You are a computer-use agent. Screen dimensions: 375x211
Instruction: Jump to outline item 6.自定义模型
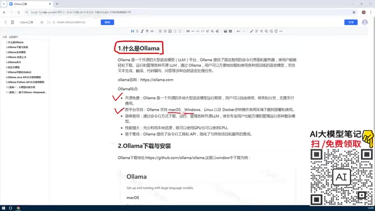click(x=13, y=67)
